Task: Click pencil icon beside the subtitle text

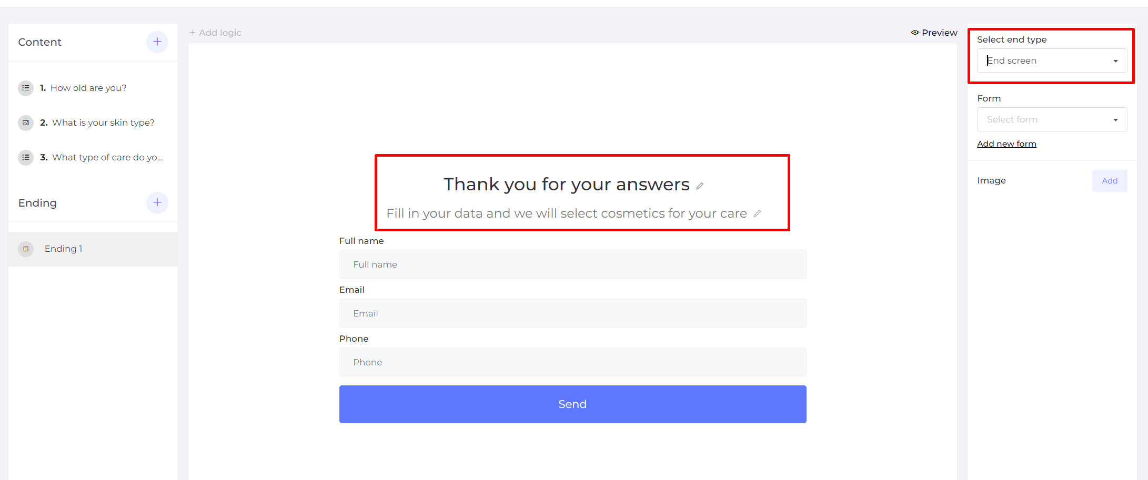Action: coord(757,213)
